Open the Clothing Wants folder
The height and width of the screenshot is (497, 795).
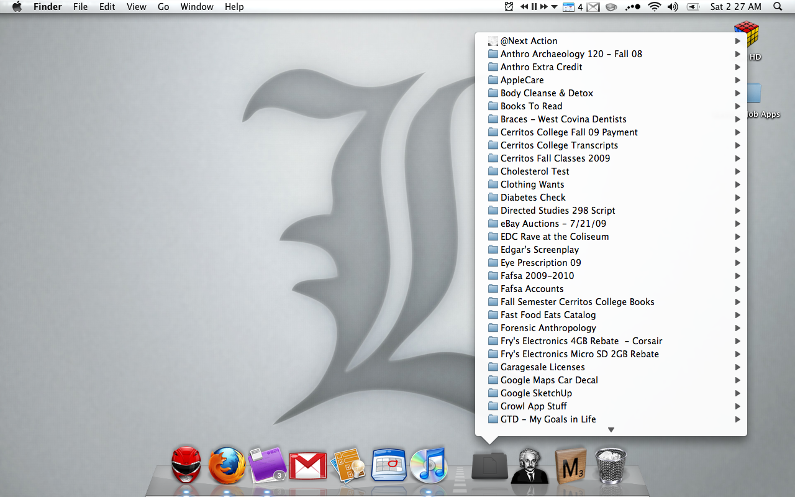click(x=611, y=185)
